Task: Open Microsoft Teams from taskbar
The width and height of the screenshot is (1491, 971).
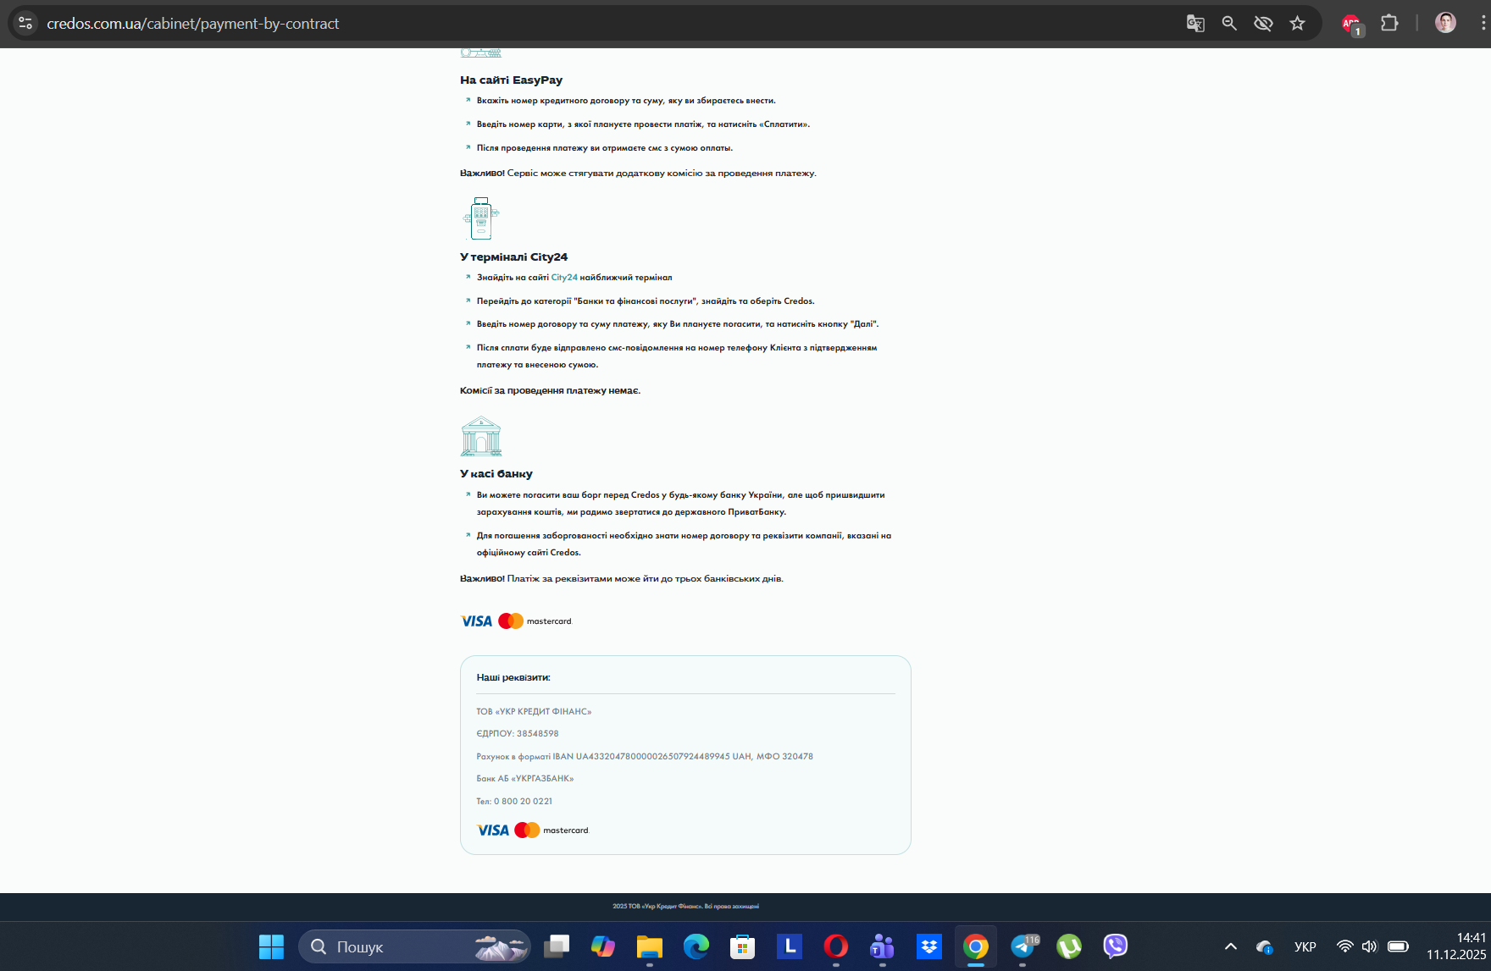Action: pyautogui.click(x=883, y=946)
